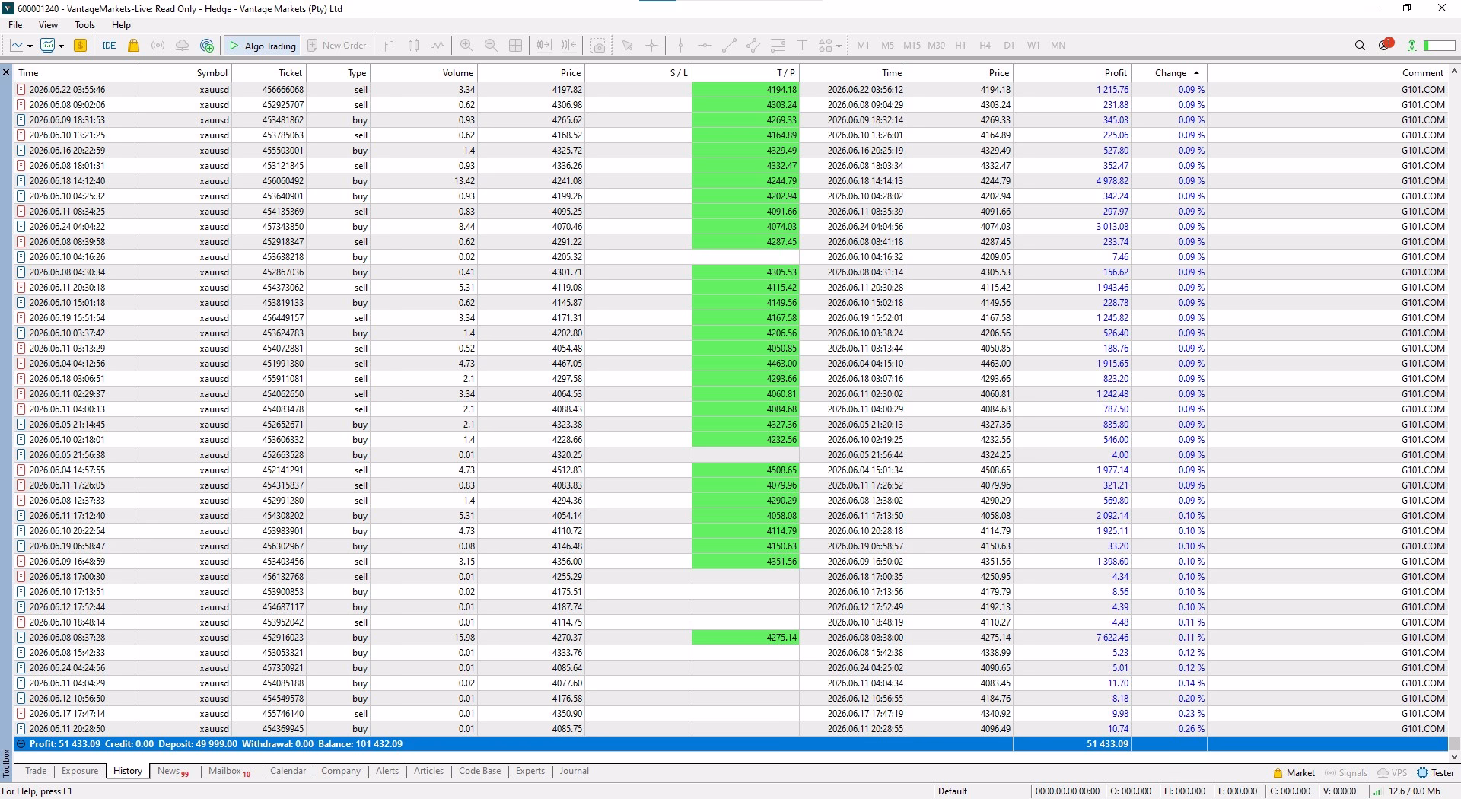Select the standard cursor arrow tool
This screenshot has width=1461, height=799.
click(x=627, y=46)
